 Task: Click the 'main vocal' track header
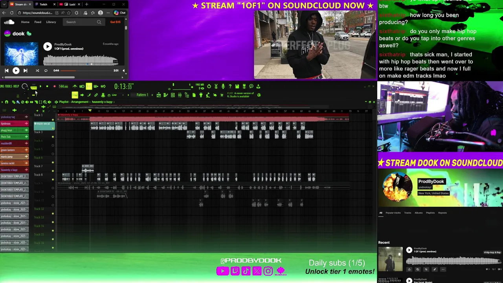44,126
